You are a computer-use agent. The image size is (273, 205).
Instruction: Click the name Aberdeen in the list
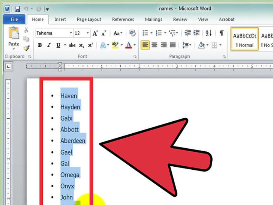(x=73, y=141)
